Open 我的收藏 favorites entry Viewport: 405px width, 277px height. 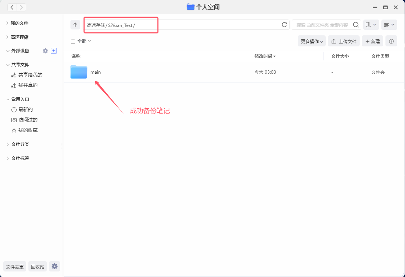[x=28, y=130]
